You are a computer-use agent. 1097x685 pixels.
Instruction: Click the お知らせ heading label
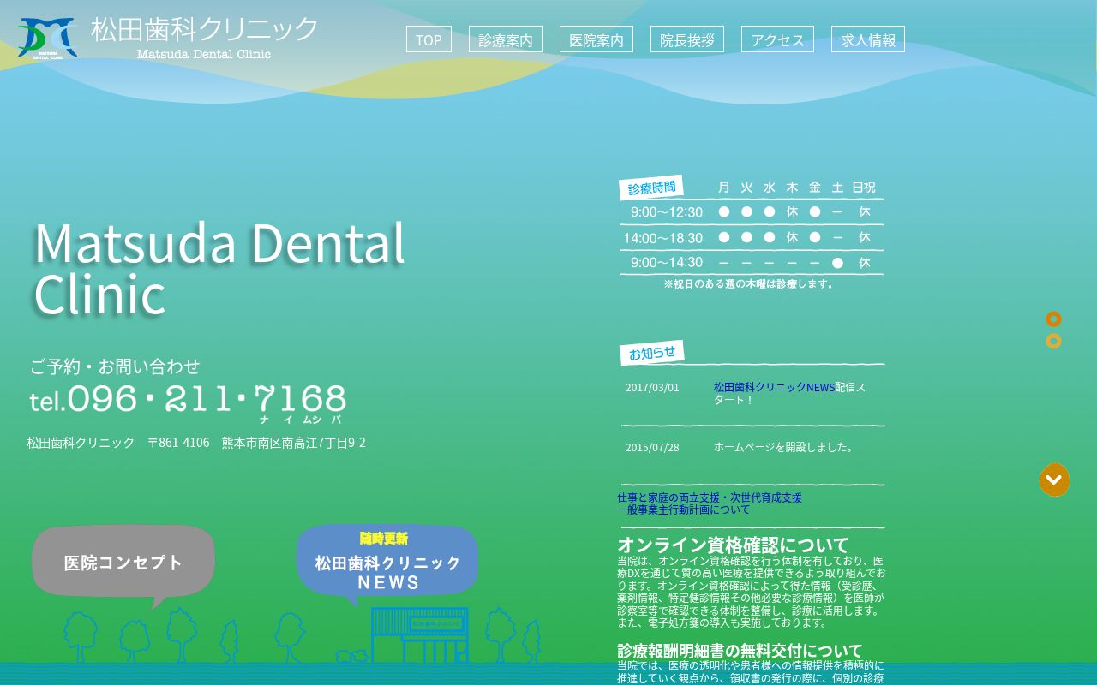click(652, 353)
